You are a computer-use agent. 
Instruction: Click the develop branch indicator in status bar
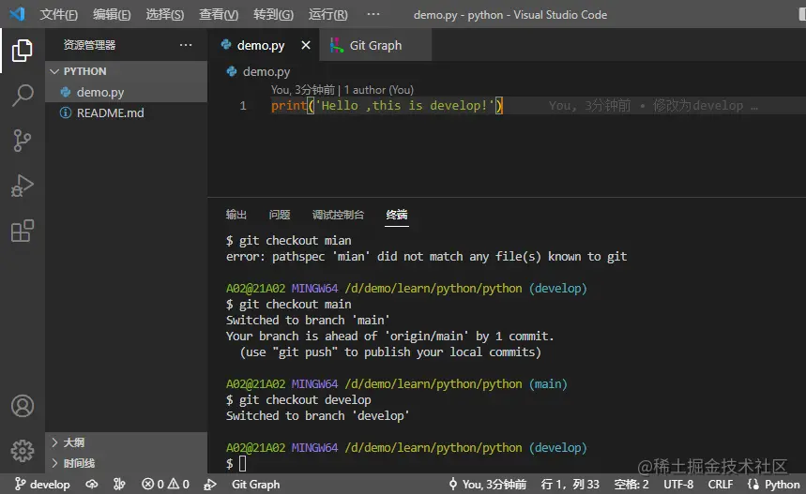(42, 485)
